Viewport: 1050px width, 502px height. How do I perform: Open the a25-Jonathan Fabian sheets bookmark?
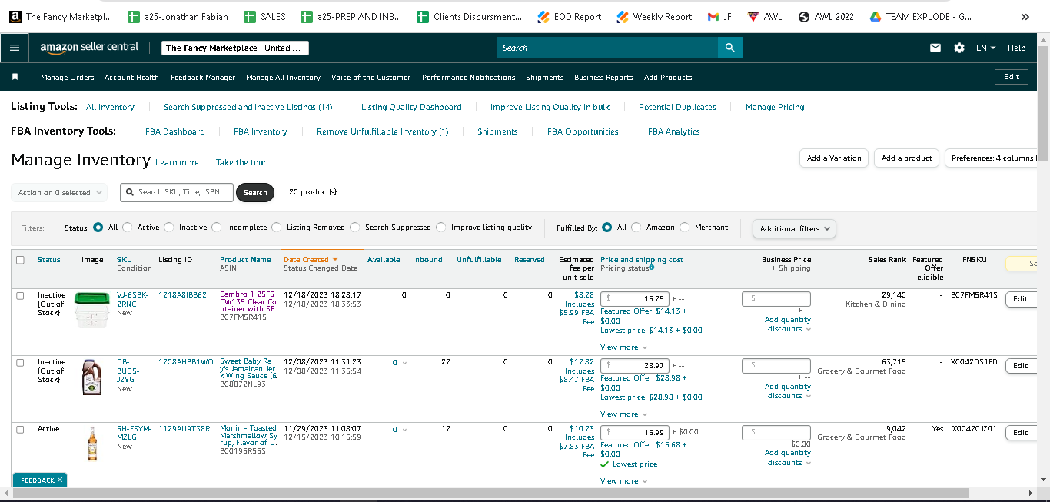178,16
